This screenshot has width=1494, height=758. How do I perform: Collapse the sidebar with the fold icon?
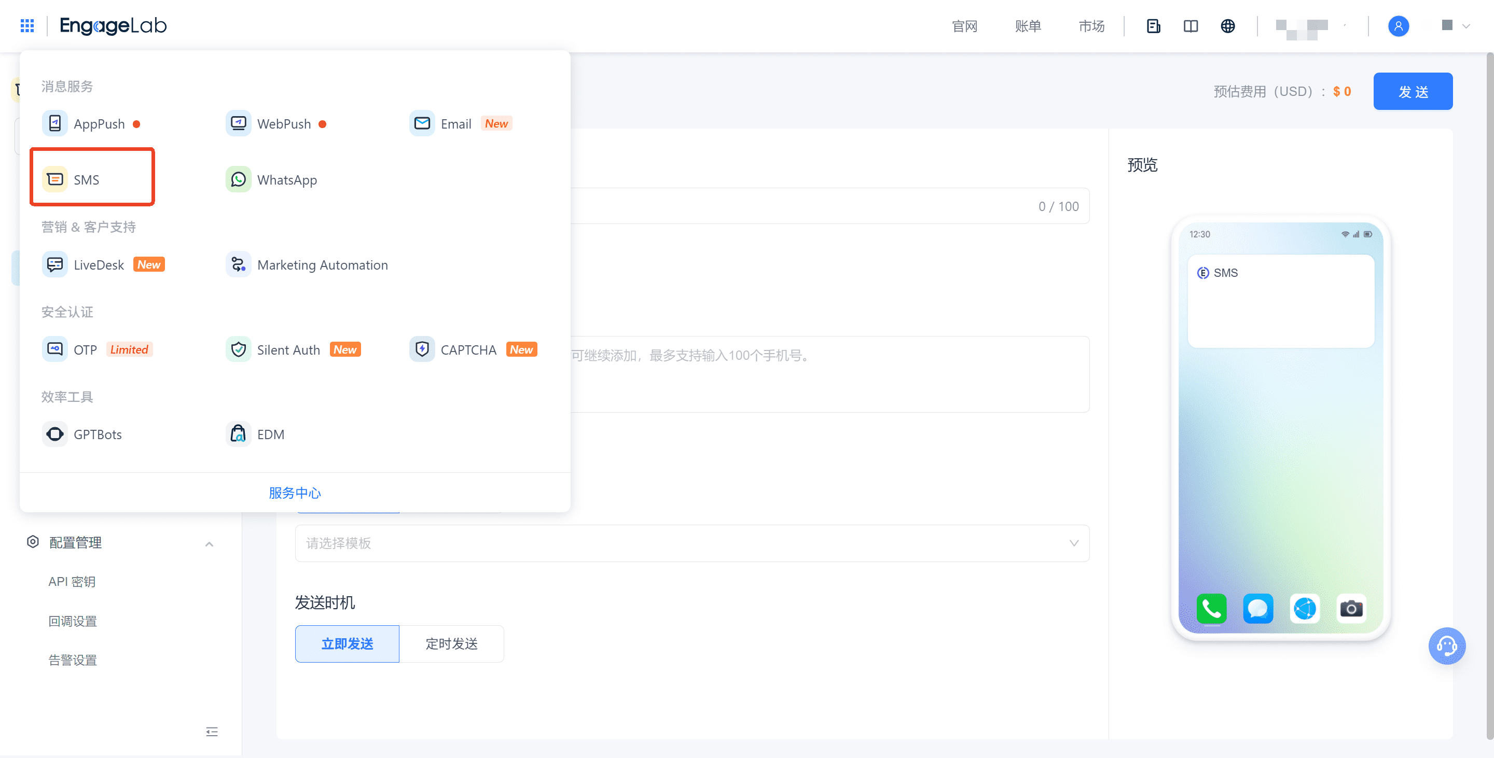coord(212,732)
